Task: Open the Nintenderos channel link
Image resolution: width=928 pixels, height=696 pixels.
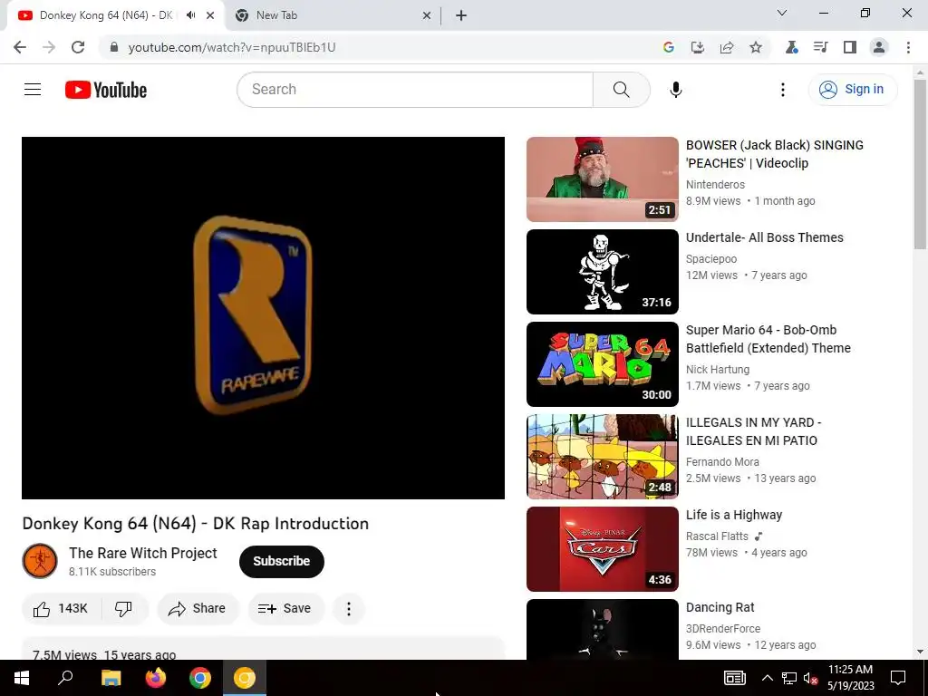Action: pyautogui.click(x=715, y=185)
